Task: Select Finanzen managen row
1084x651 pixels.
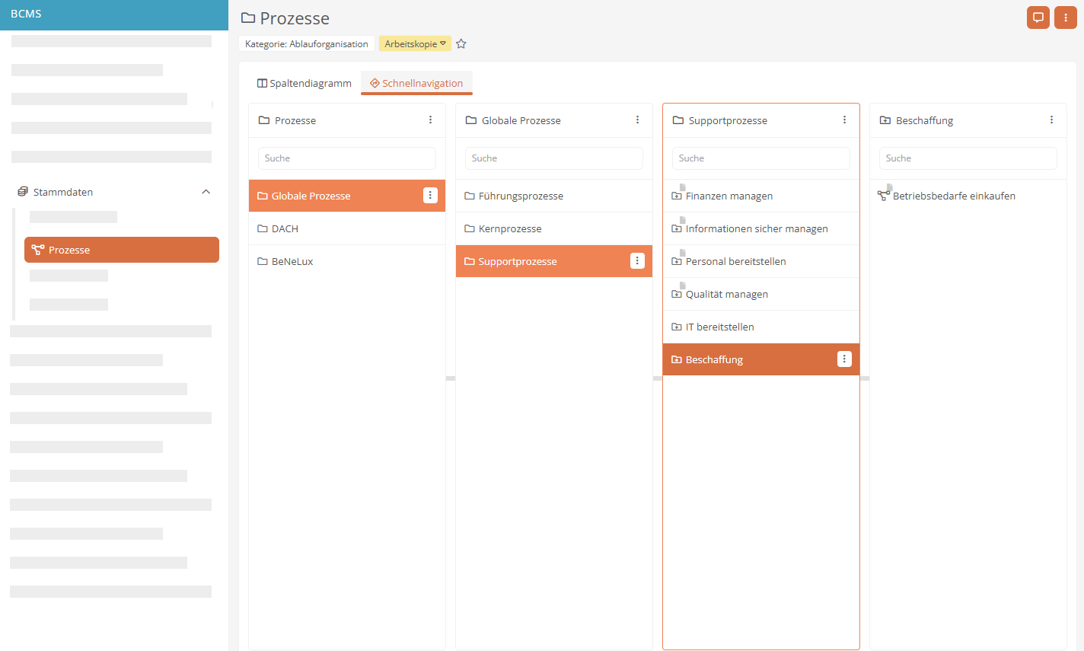Action: click(761, 196)
